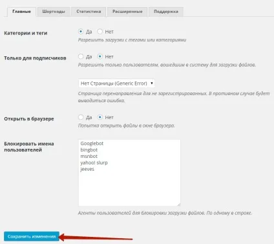The image size is (274, 244).
Task: Open the Шорткоды tab
Action: 54,12
